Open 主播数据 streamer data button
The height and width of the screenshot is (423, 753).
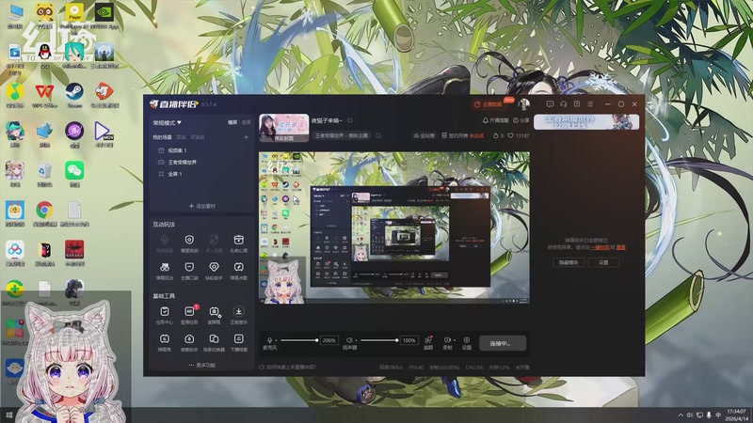(x=489, y=104)
